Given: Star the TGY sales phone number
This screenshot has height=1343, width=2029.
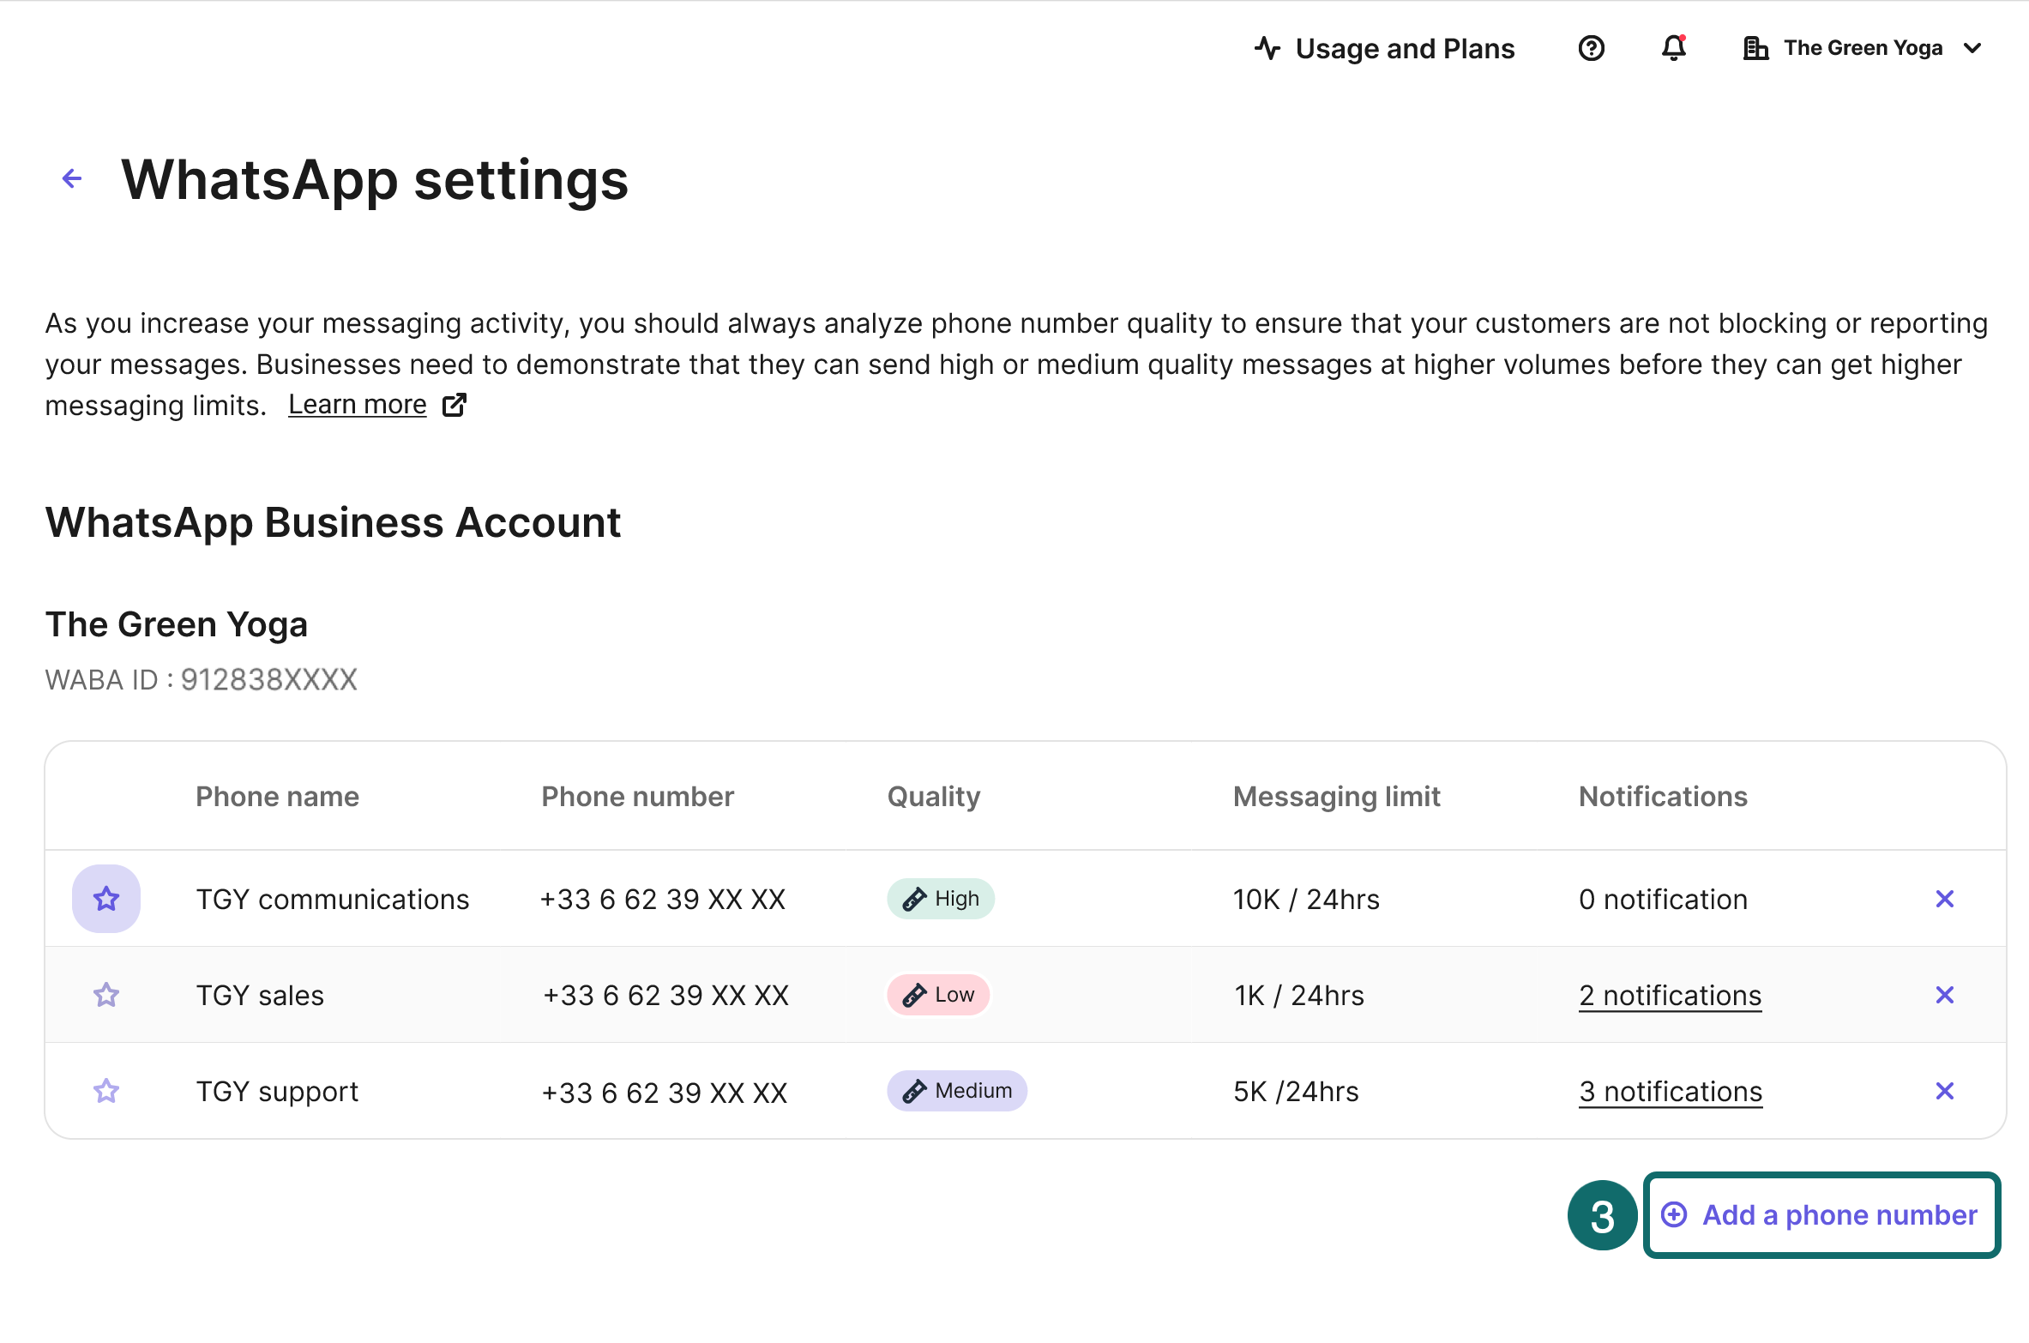Looking at the screenshot, I should pos(106,995).
